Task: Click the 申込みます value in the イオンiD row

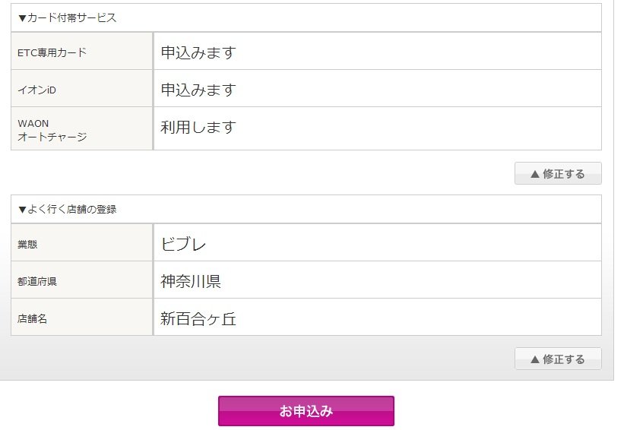Action: pyautogui.click(x=198, y=90)
